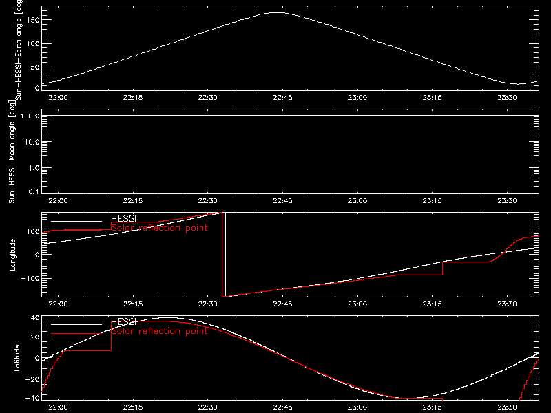This screenshot has width=551, height=413.
Task: Click the 100 tick on Earth angle axis
Action: (x=34, y=44)
